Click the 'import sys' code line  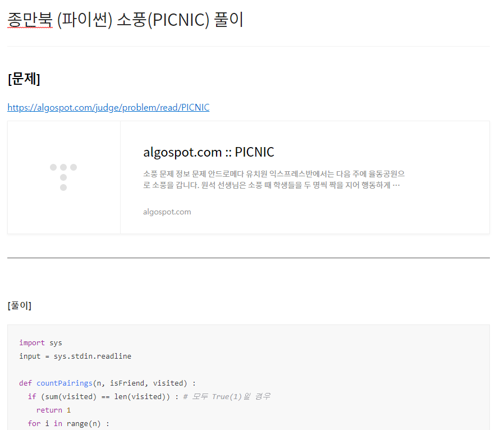40,342
